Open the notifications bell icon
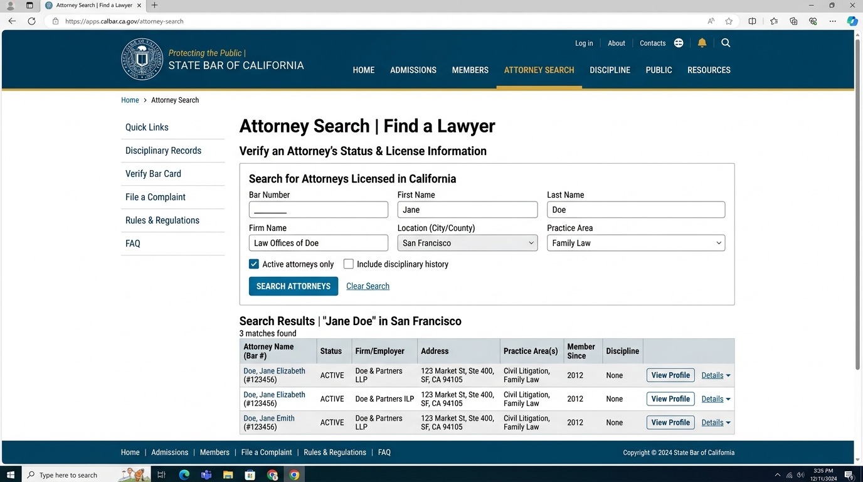Screen dimensions: 863x482 [x=702, y=43]
